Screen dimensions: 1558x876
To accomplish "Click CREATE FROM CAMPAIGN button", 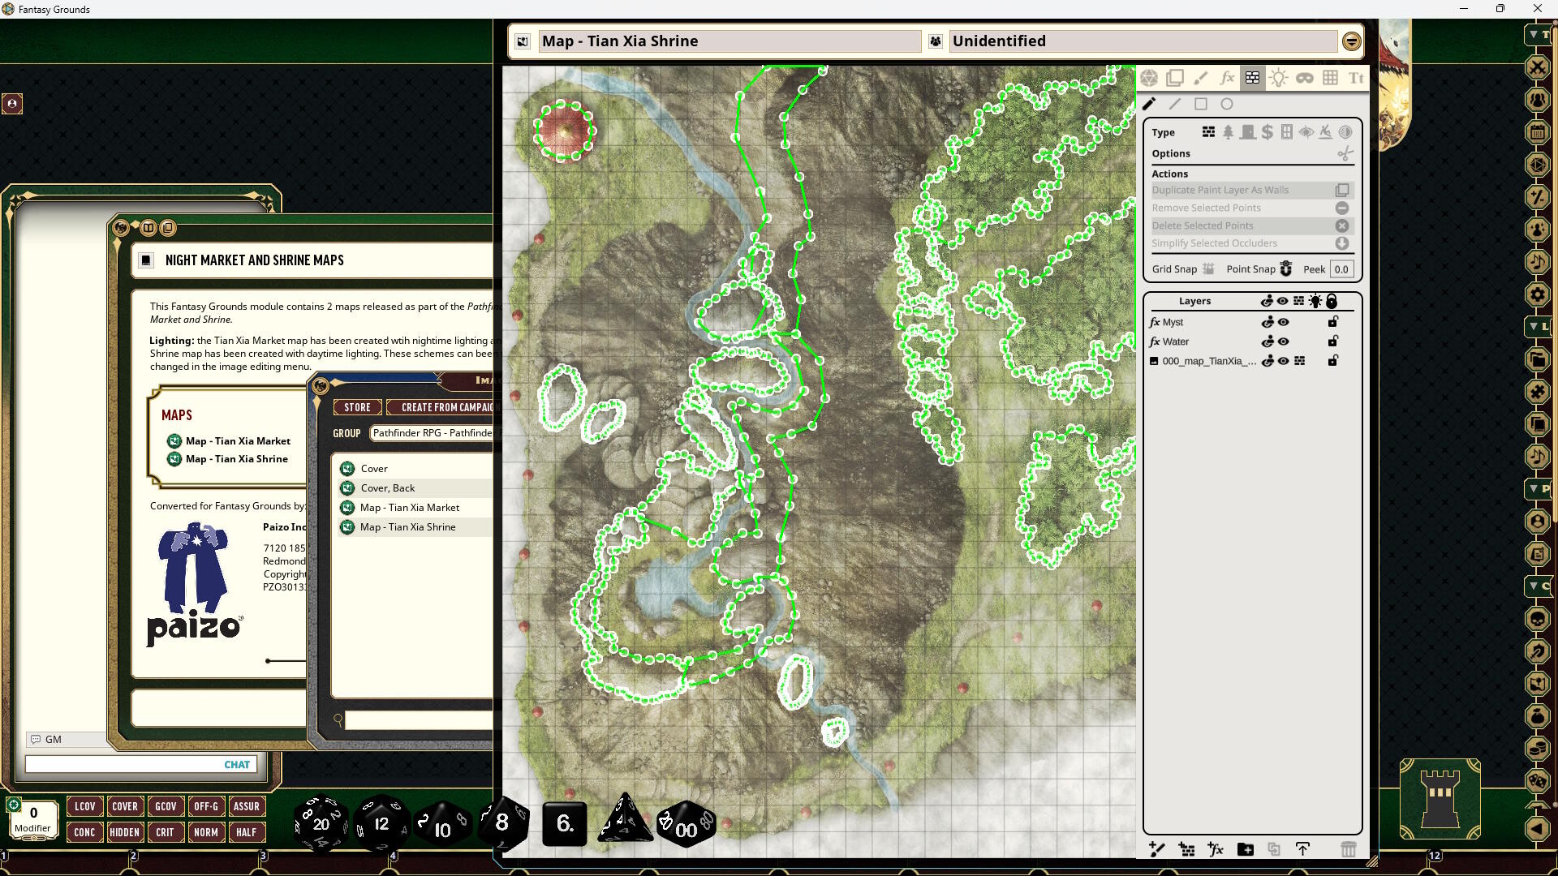I will coord(441,407).
